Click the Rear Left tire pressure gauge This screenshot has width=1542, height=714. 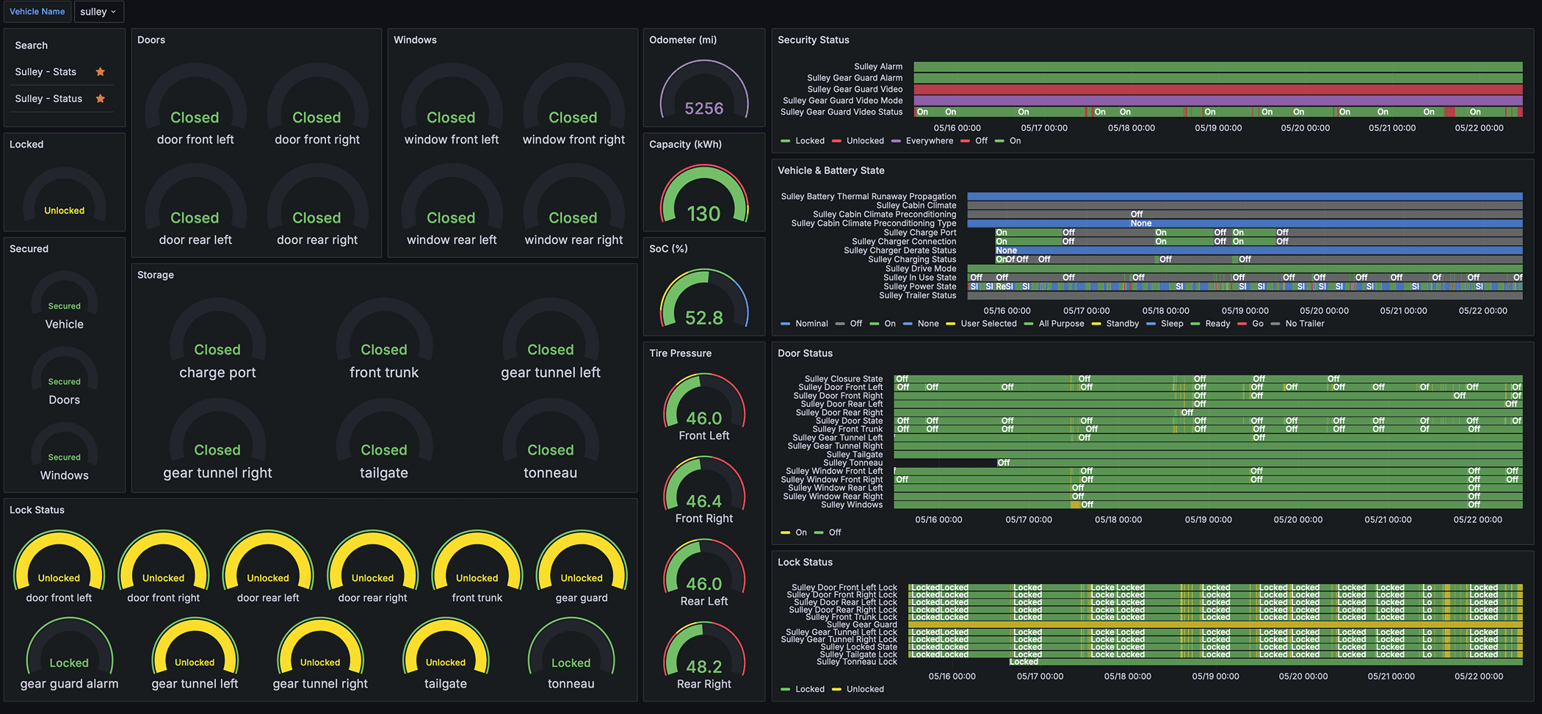(704, 574)
